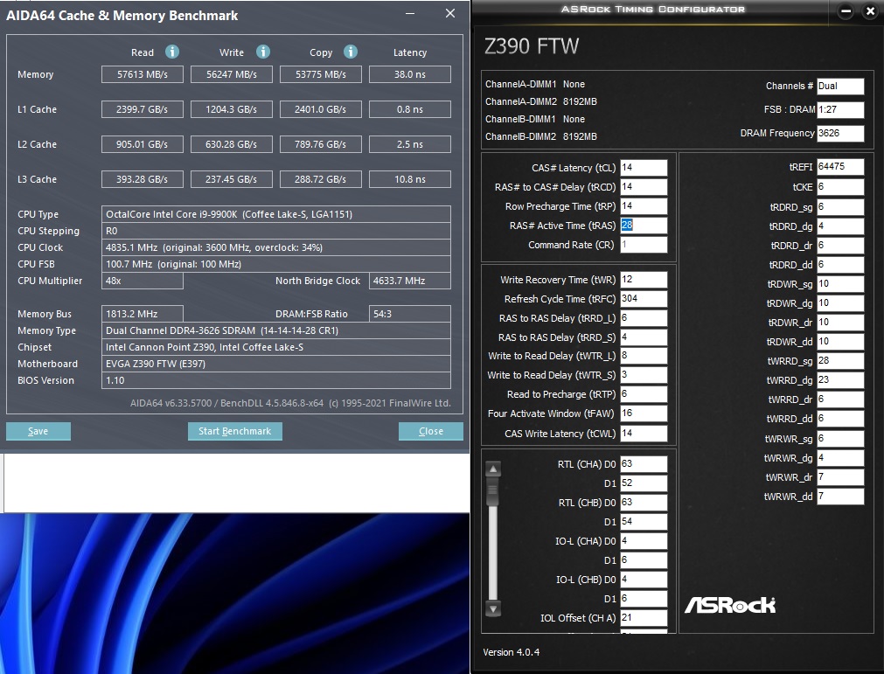Click the Memory Bus 1813.2 MHz value
The height and width of the screenshot is (674, 884).
click(142, 314)
